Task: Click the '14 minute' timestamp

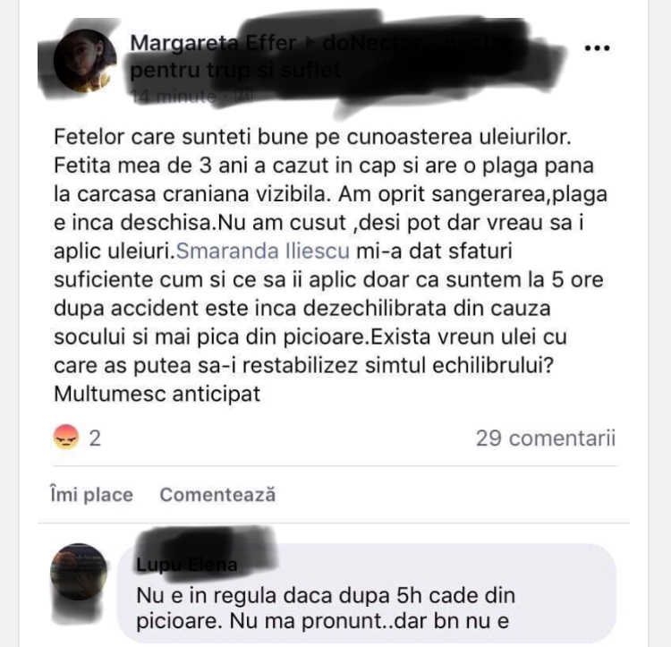Action: [x=173, y=97]
